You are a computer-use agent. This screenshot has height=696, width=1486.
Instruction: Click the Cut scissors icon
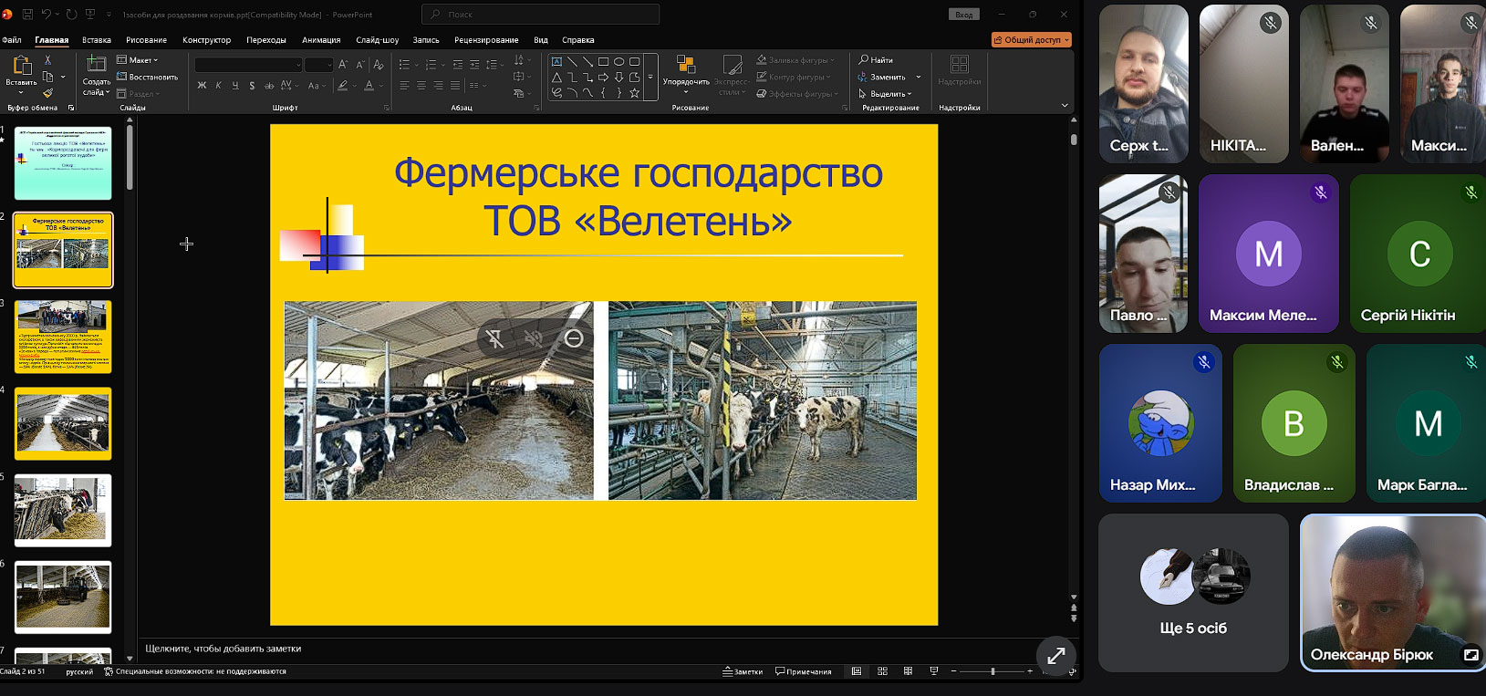(x=47, y=60)
